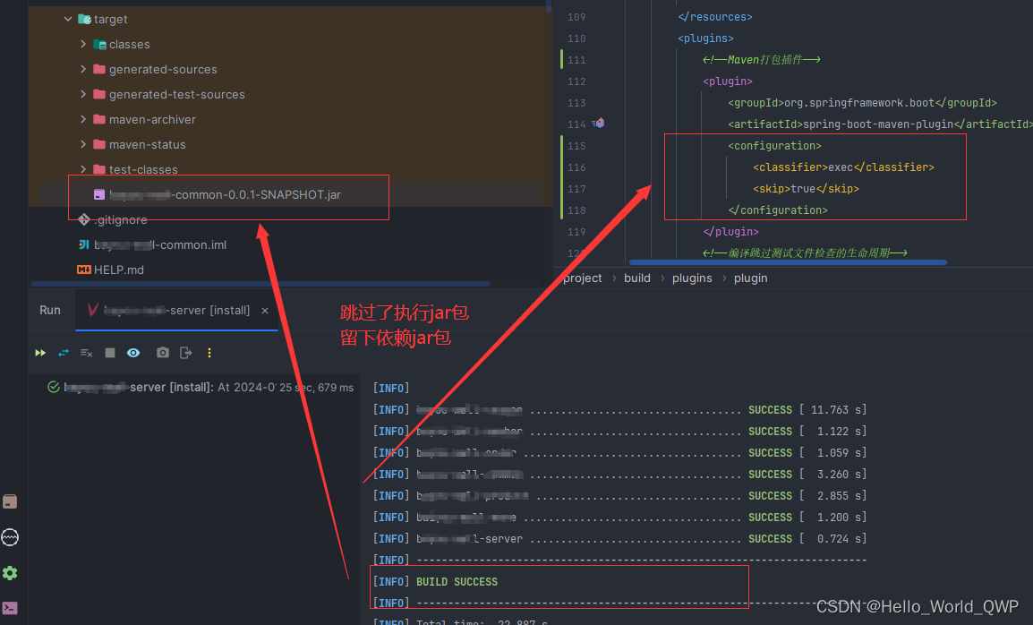Switch to the server [install] run tab
This screenshot has height=625, width=1033.
[176, 310]
